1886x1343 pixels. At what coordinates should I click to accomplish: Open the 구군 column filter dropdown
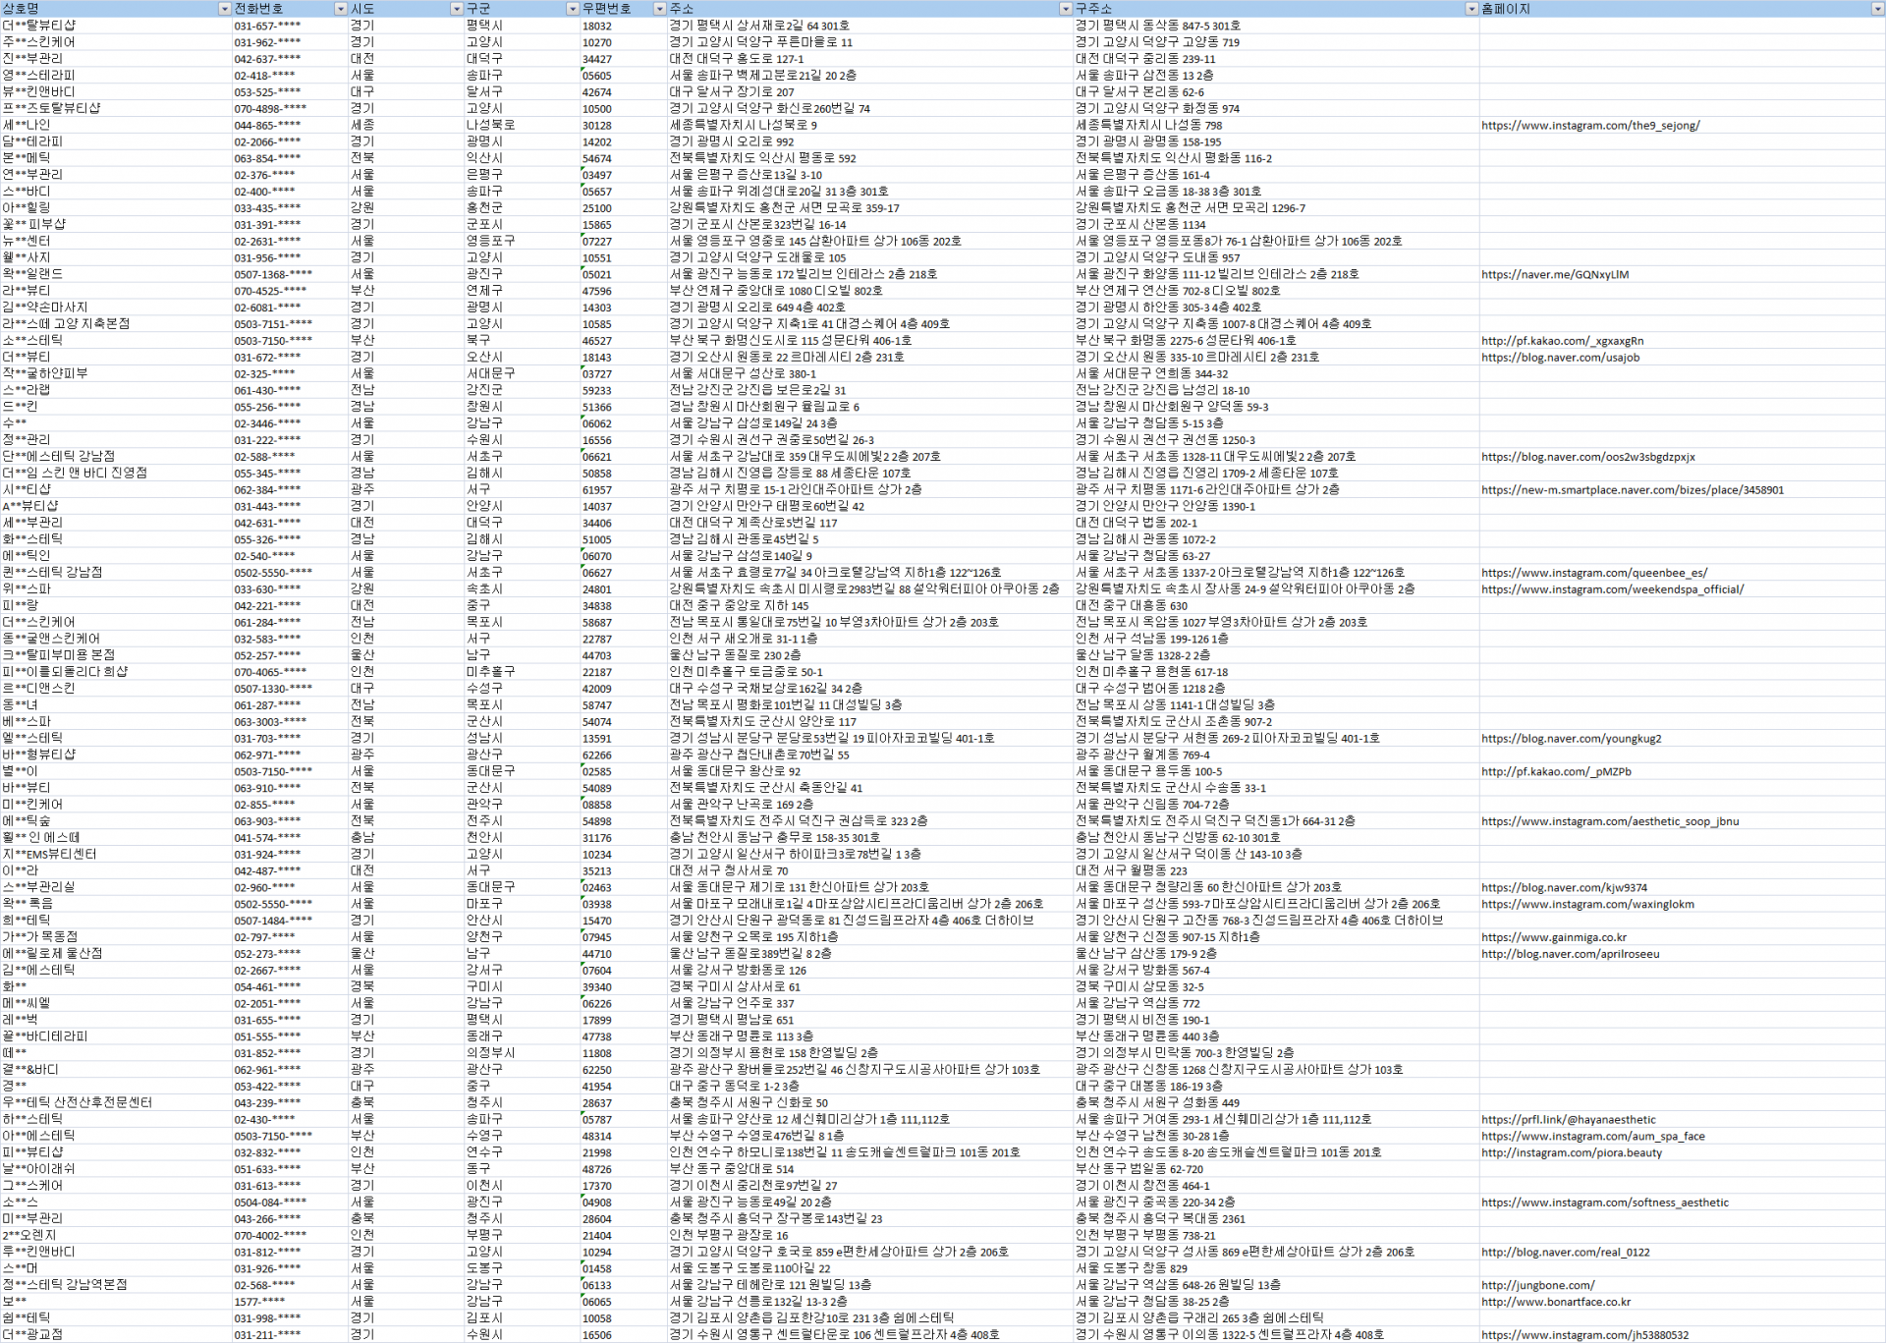click(x=573, y=9)
